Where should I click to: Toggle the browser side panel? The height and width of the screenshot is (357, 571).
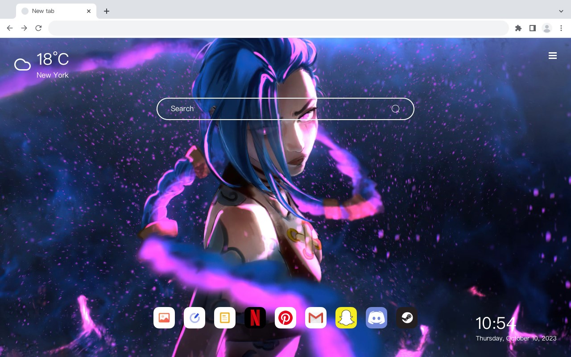pyautogui.click(x=533, y=28)
